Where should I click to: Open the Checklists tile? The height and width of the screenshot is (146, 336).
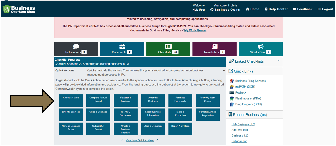click(168, 49)
